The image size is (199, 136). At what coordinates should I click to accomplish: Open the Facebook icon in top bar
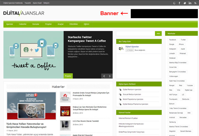179,3
